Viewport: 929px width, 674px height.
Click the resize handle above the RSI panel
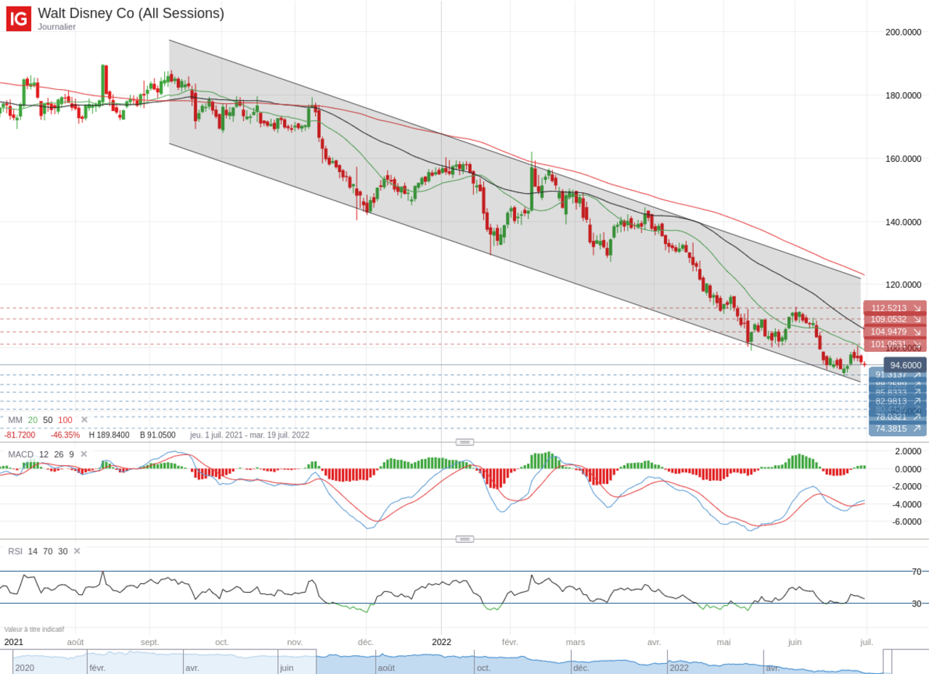(x=464, y=539)
